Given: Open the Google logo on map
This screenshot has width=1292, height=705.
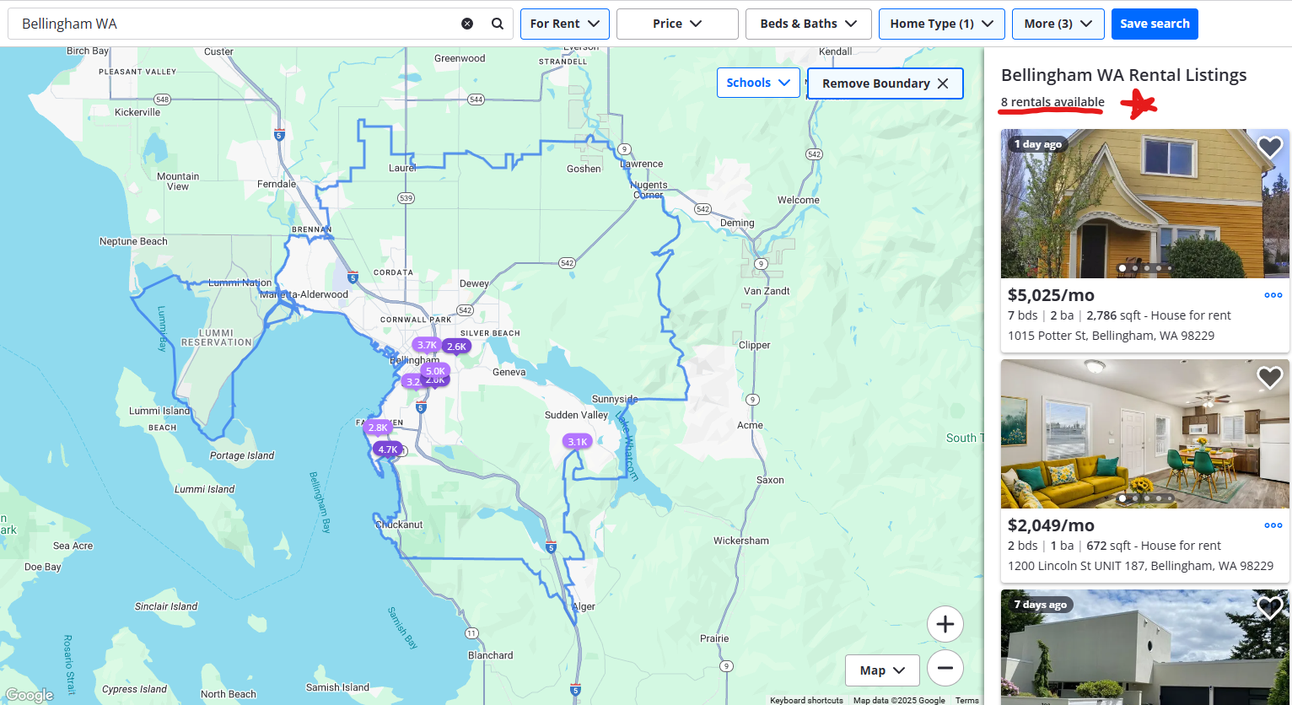Looking at the screenshot, I should pos(30,695).
